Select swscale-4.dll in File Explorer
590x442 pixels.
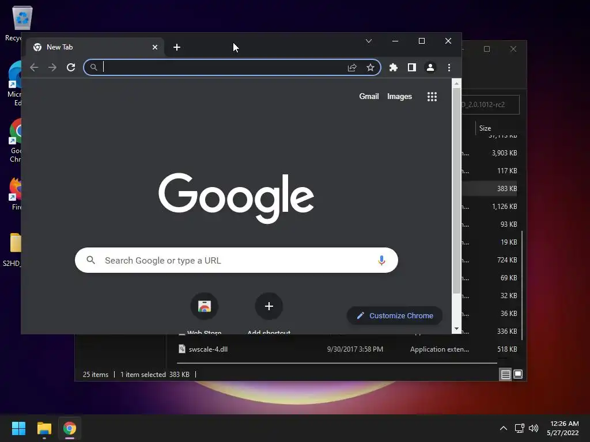click(208, 349)
